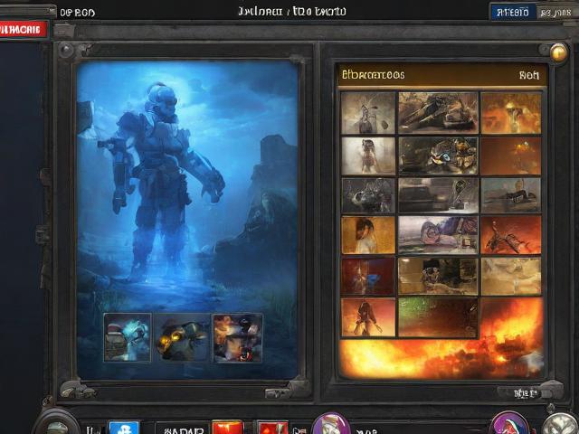Click the dark text label between the blue and red bottom-bar icons

point(183,429)
